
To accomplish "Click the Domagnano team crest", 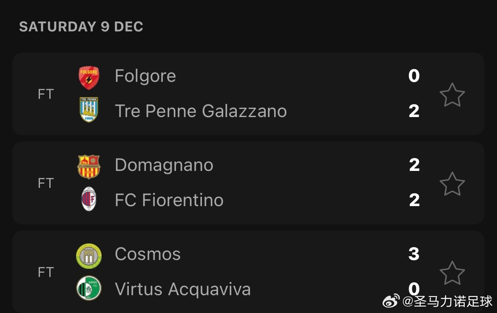I will tap(89, 167).
